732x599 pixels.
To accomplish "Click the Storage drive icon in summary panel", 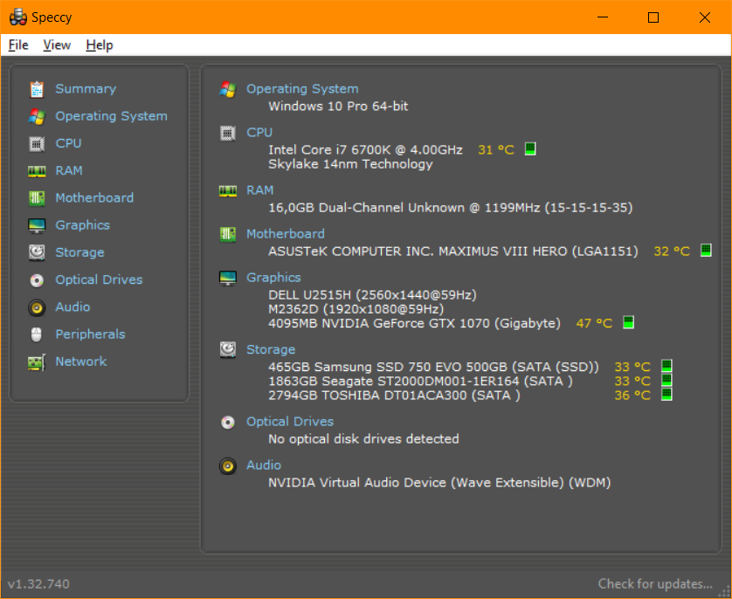I will pyautogui.click(x=228, y=350).
